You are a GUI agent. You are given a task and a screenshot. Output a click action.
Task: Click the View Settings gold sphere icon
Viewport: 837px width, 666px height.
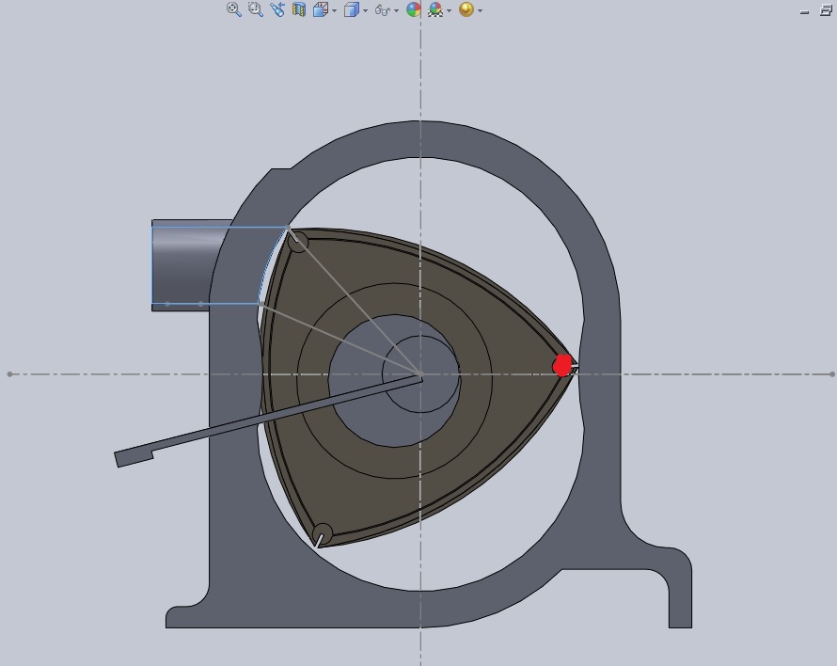[x=466, y=9]
